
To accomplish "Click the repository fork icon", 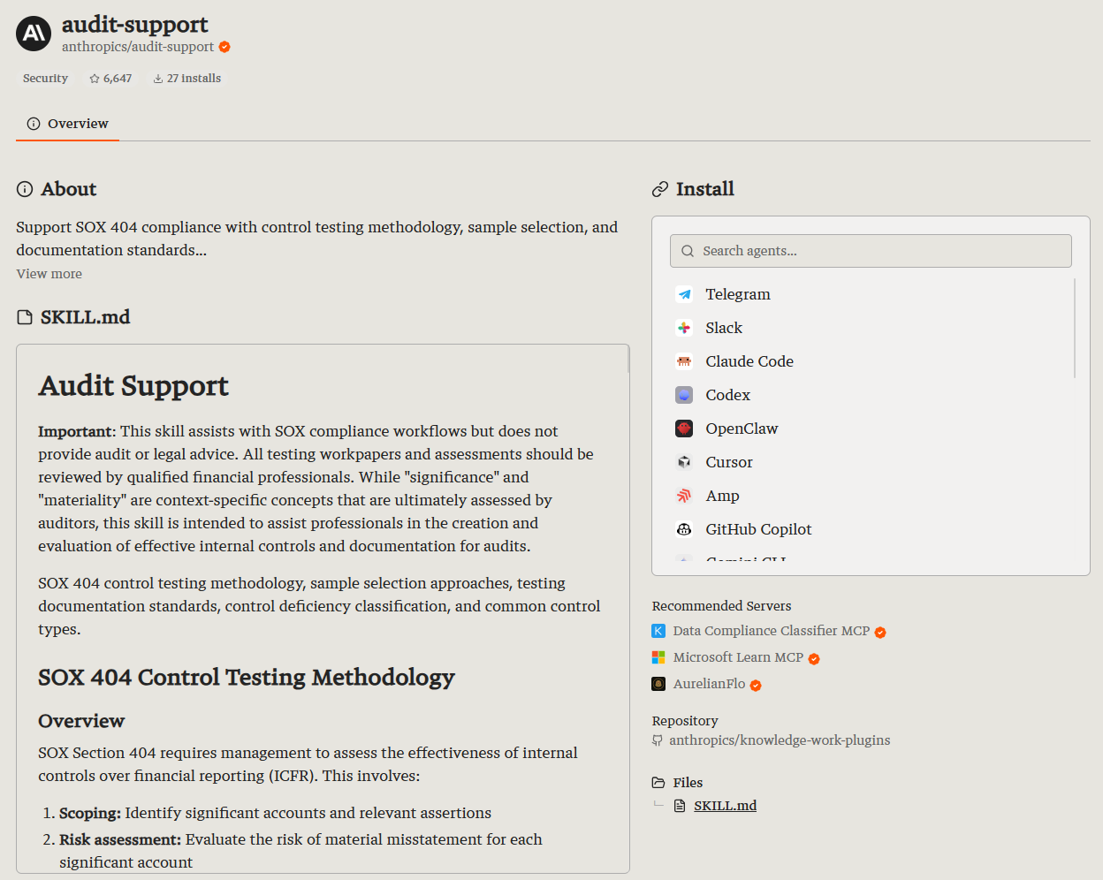I will [658, 740].
